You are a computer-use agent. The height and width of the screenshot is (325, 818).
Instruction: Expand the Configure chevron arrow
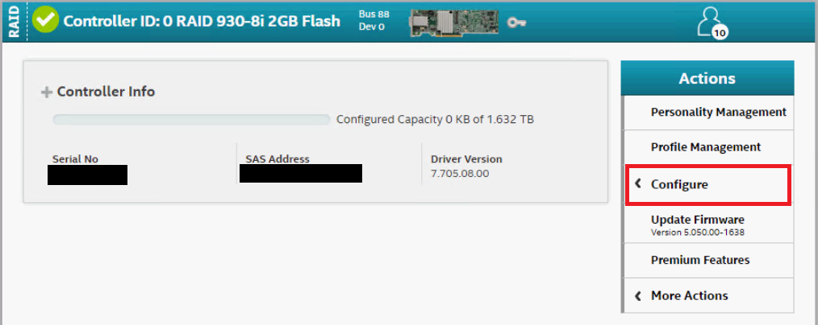pyautogui.click(x=637, y=184)
